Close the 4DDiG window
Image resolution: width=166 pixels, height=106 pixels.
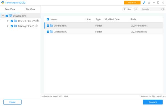coord(163,2)
